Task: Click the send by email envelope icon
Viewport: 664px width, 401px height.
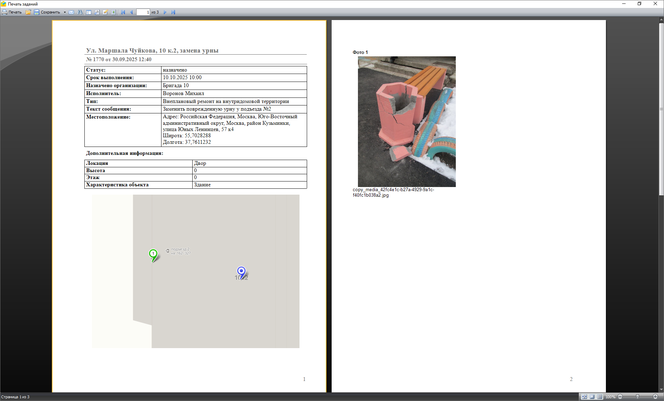Action: tap(71, 12)
